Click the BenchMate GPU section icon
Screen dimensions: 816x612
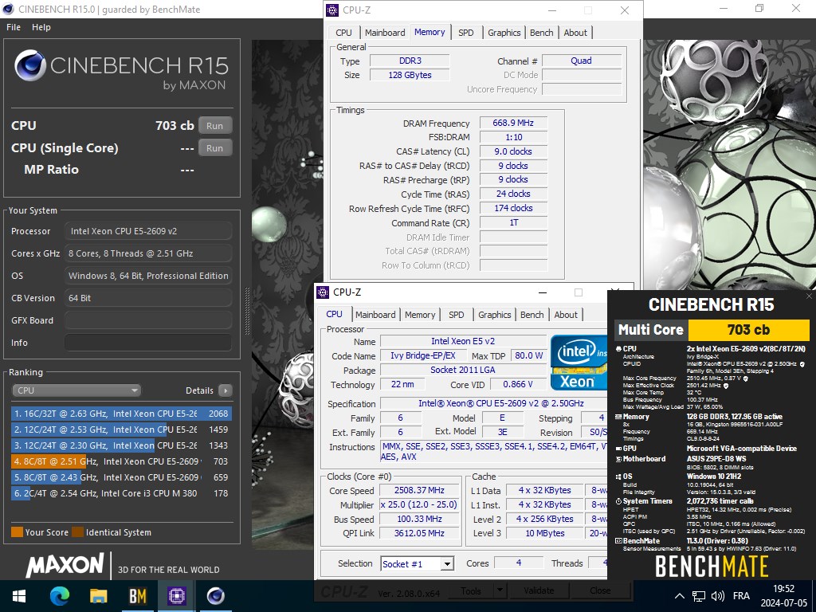618,448
